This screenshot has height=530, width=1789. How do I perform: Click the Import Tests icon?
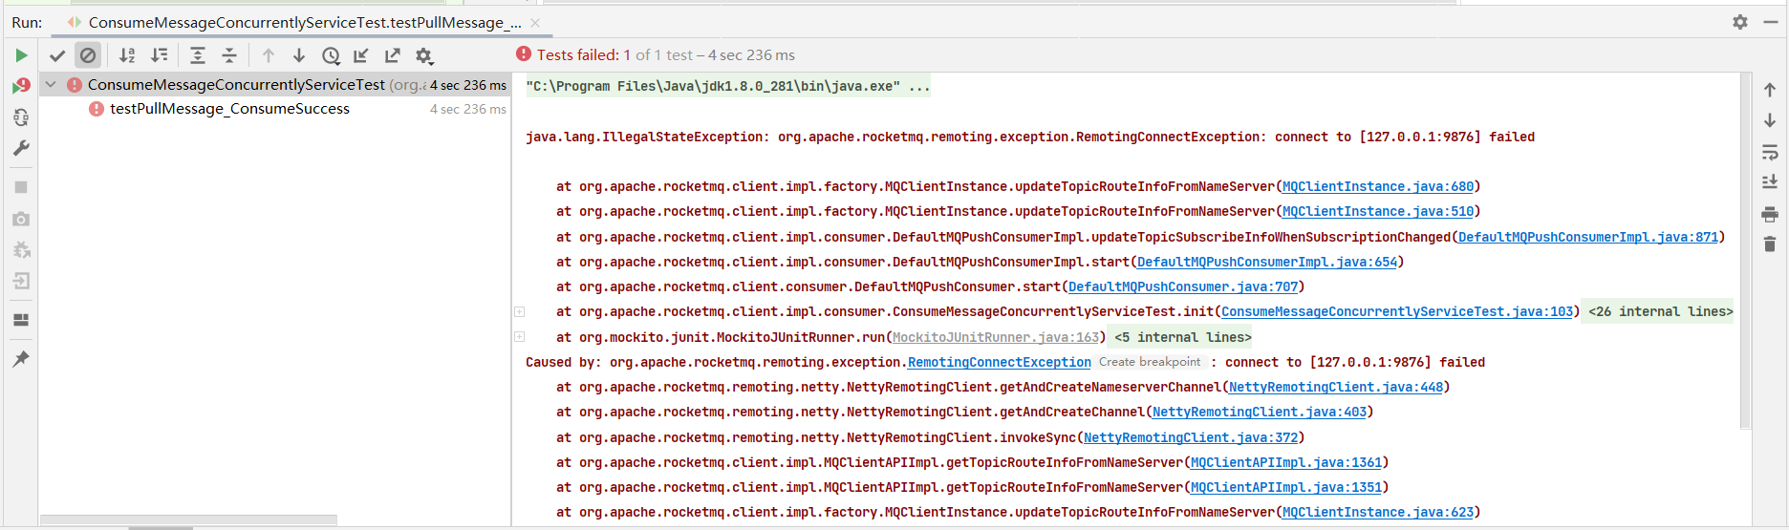(x=361, y=55)
